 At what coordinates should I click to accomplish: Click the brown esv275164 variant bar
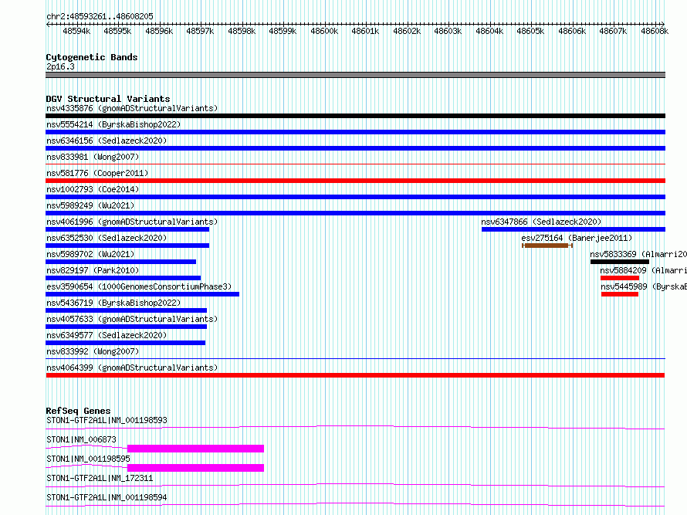tap(547, 246)
